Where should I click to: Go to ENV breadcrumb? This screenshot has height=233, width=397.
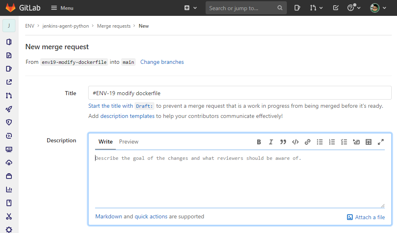pyautogui.click(x=30, y=26)
